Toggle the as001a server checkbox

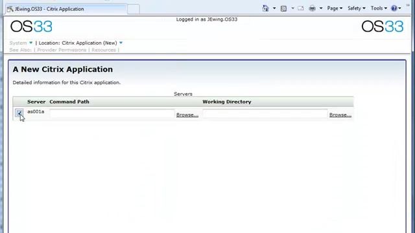19,113
